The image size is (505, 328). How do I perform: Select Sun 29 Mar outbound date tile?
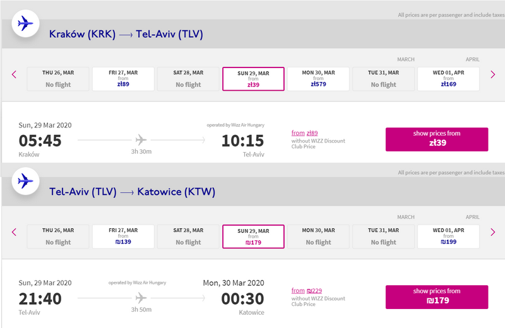254,79
